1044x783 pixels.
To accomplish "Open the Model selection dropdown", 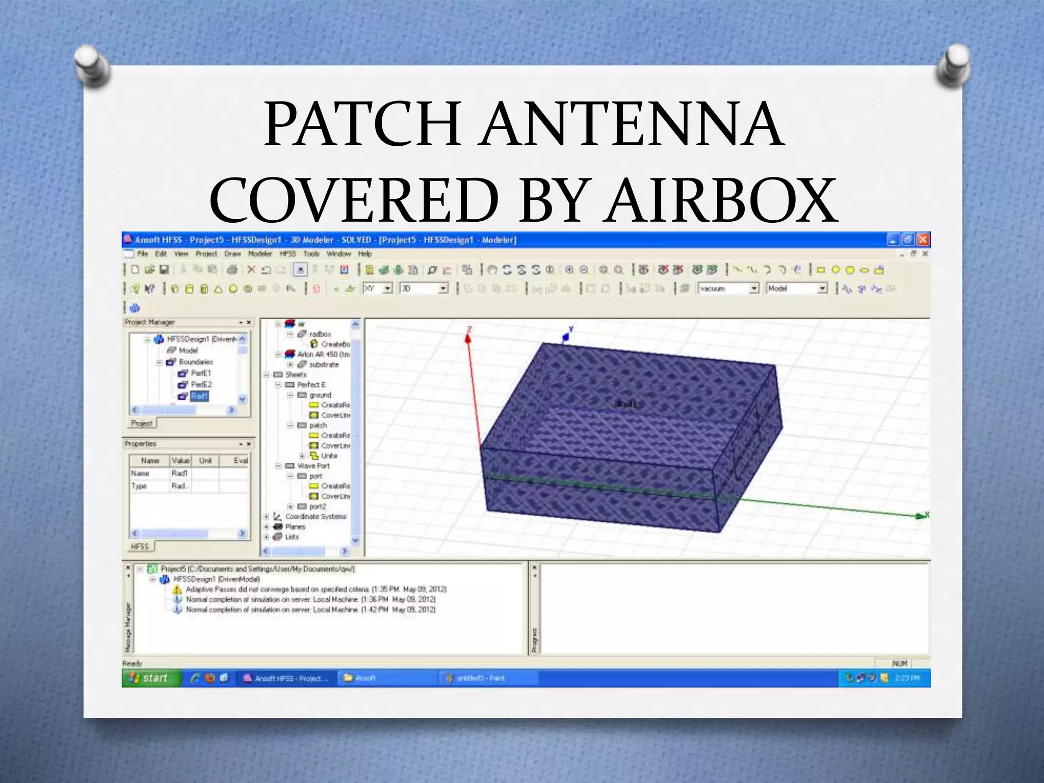I will tap(822, 289).
